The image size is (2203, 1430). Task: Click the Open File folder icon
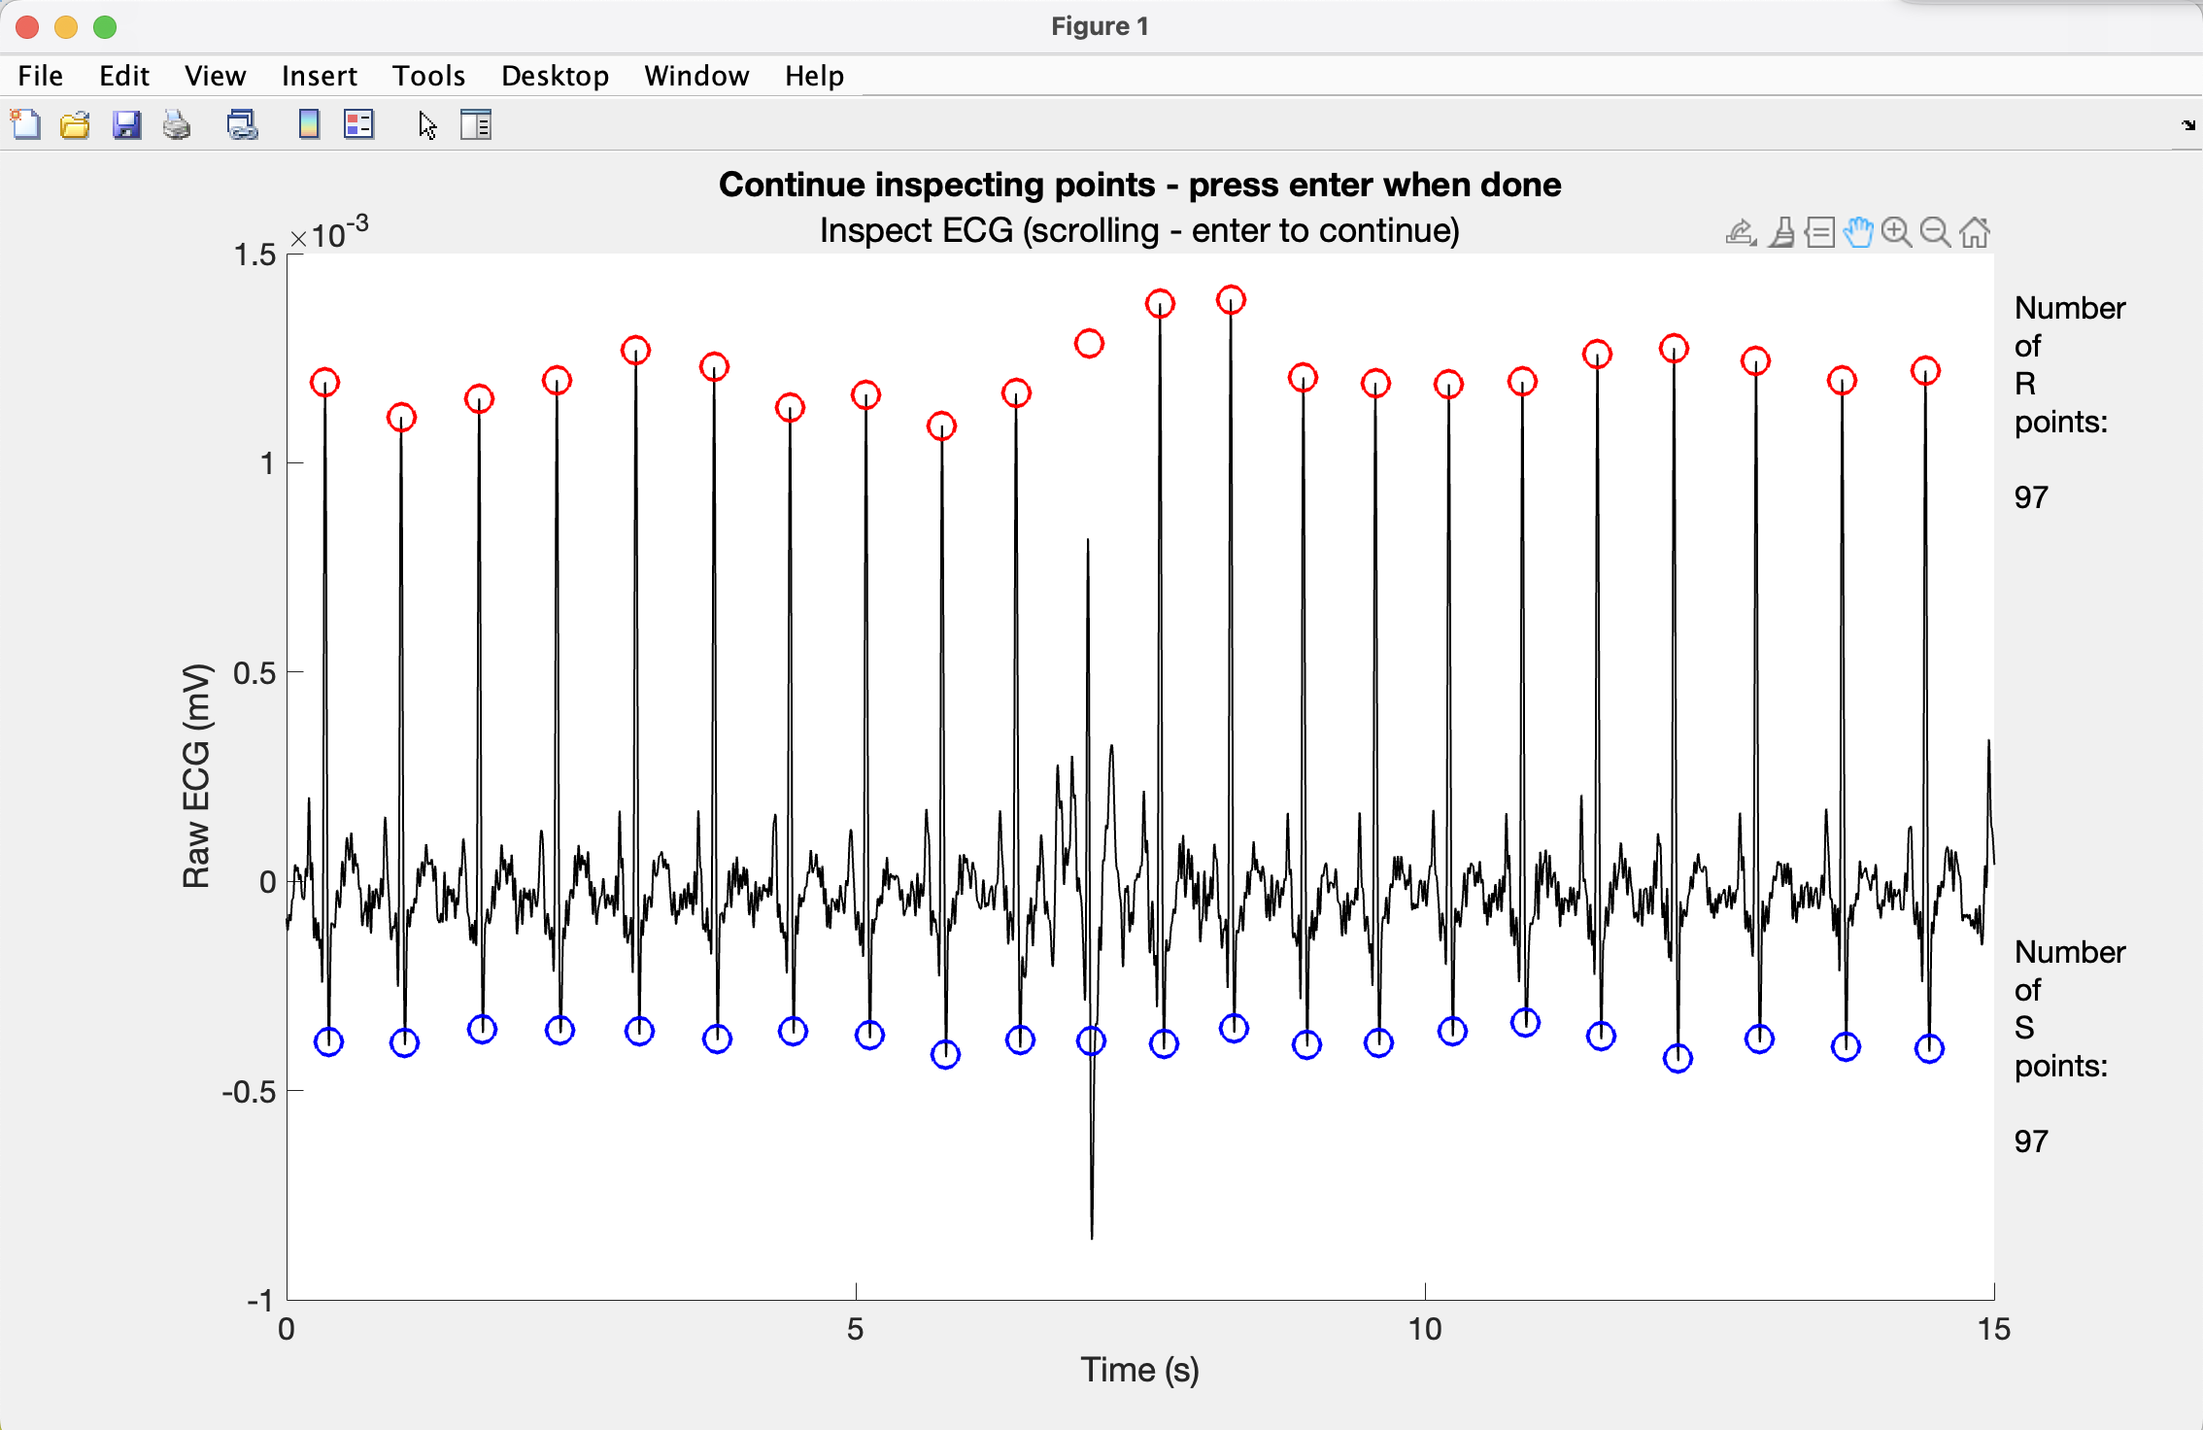pyautogui.click(x=75, y=125)
